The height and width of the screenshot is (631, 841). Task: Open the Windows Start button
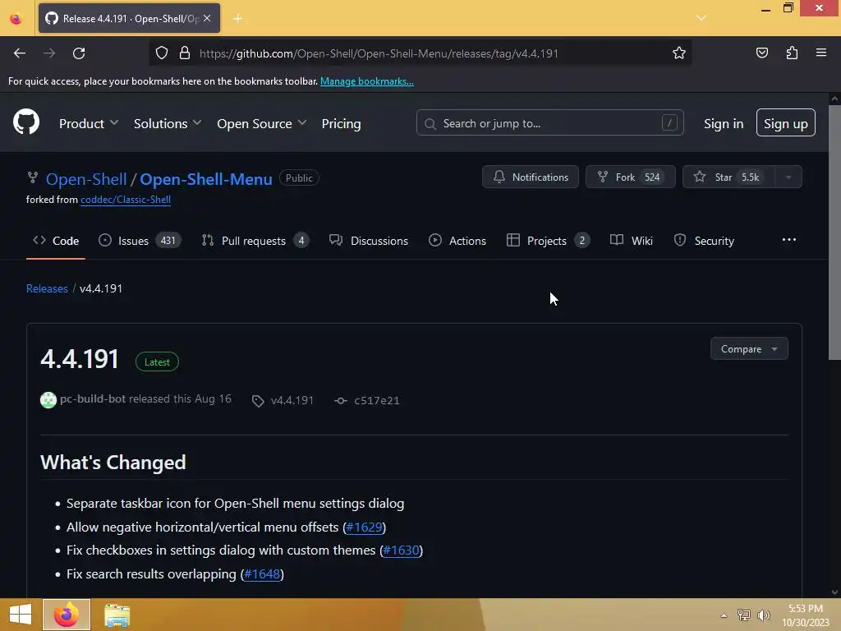click(20, 615)
